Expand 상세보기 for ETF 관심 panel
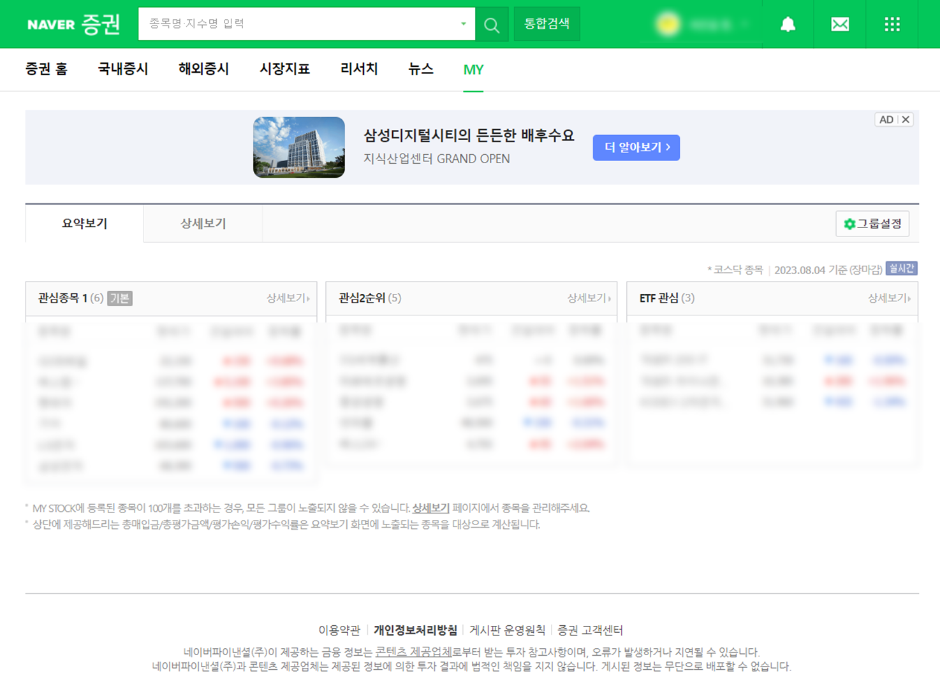The height and width of the screenshot is (687, 940). point(886,298)
